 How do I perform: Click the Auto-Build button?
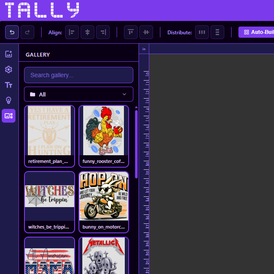click(256, 32)
